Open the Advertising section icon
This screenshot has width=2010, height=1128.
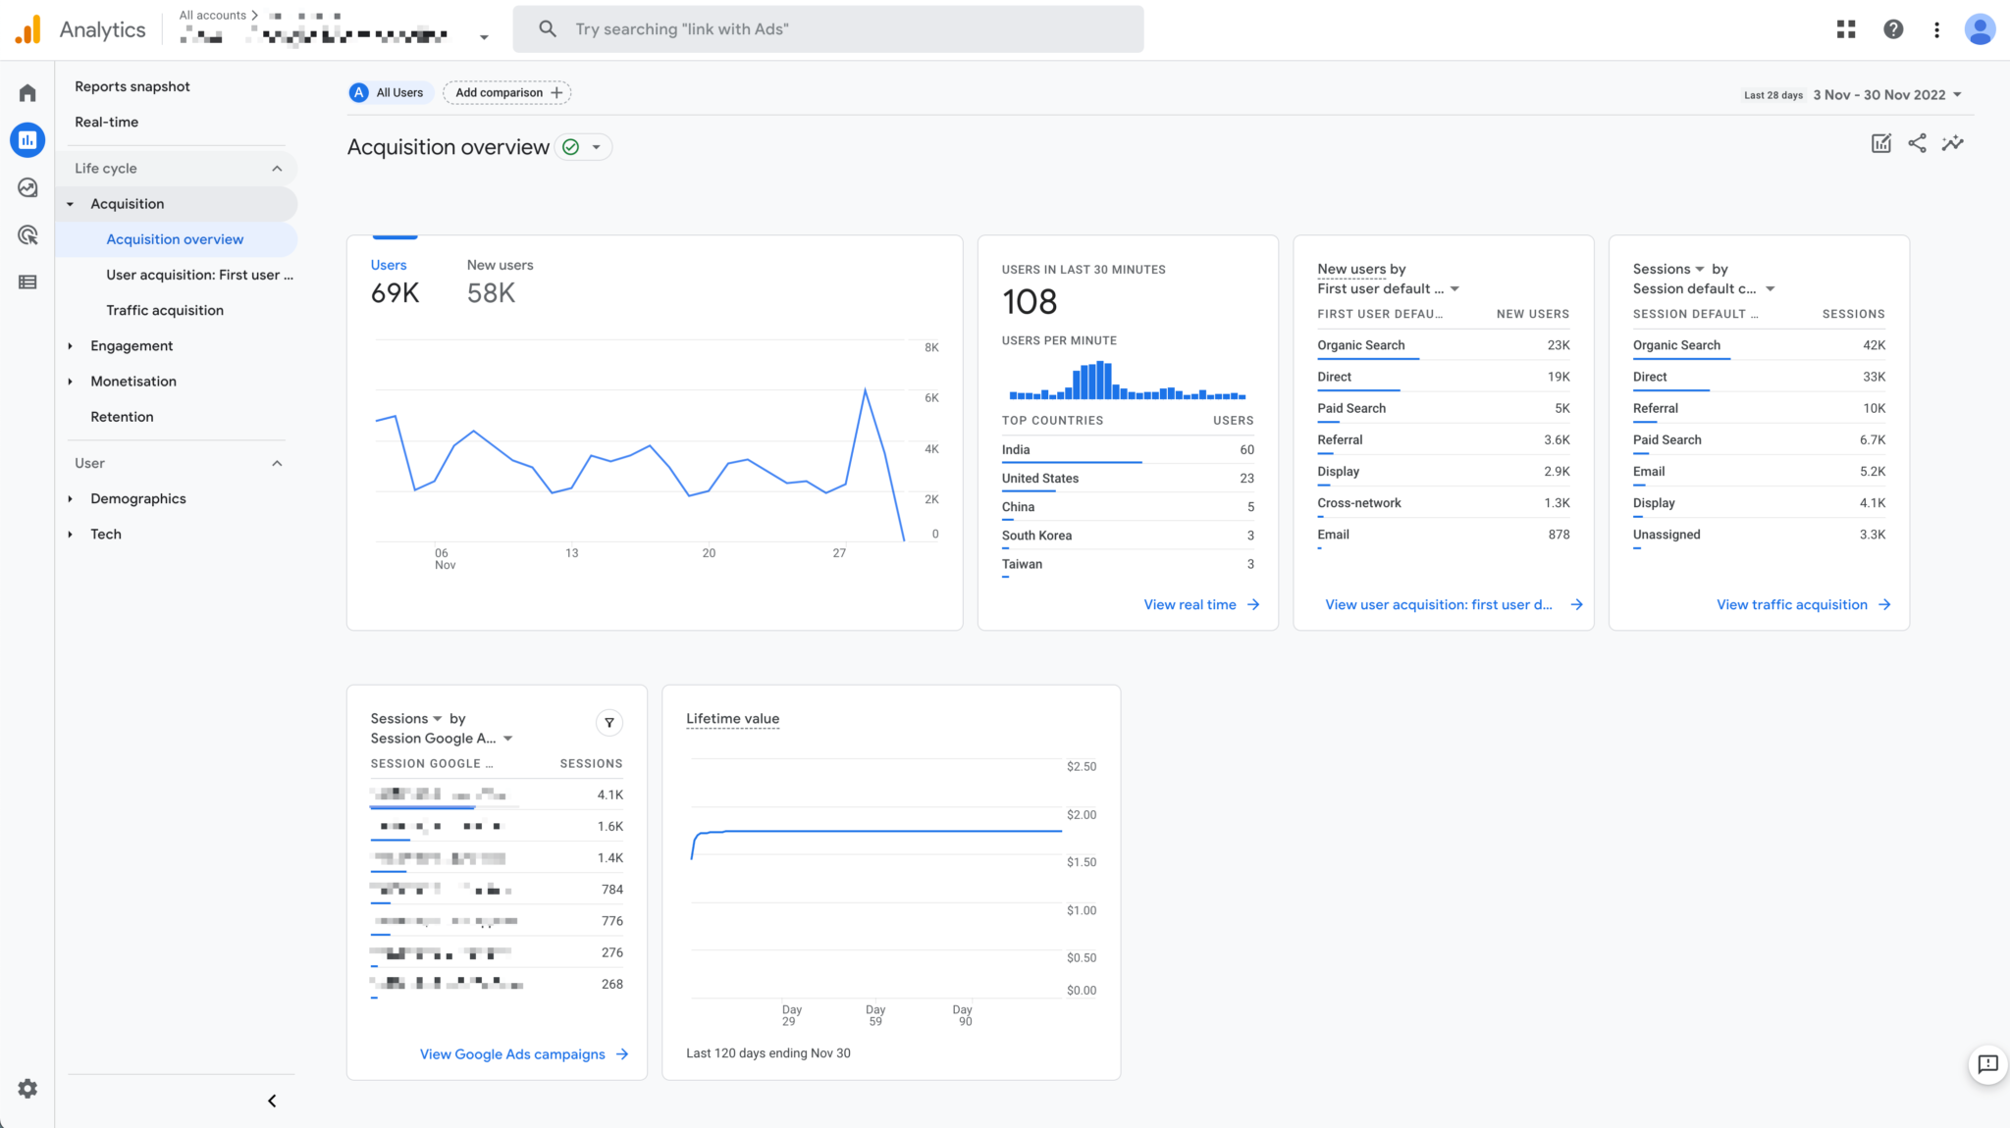click(26, 234)
